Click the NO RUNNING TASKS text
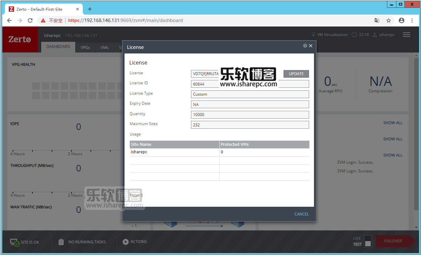The width and height of the screenshot is (421, 256). coord(87,242)
